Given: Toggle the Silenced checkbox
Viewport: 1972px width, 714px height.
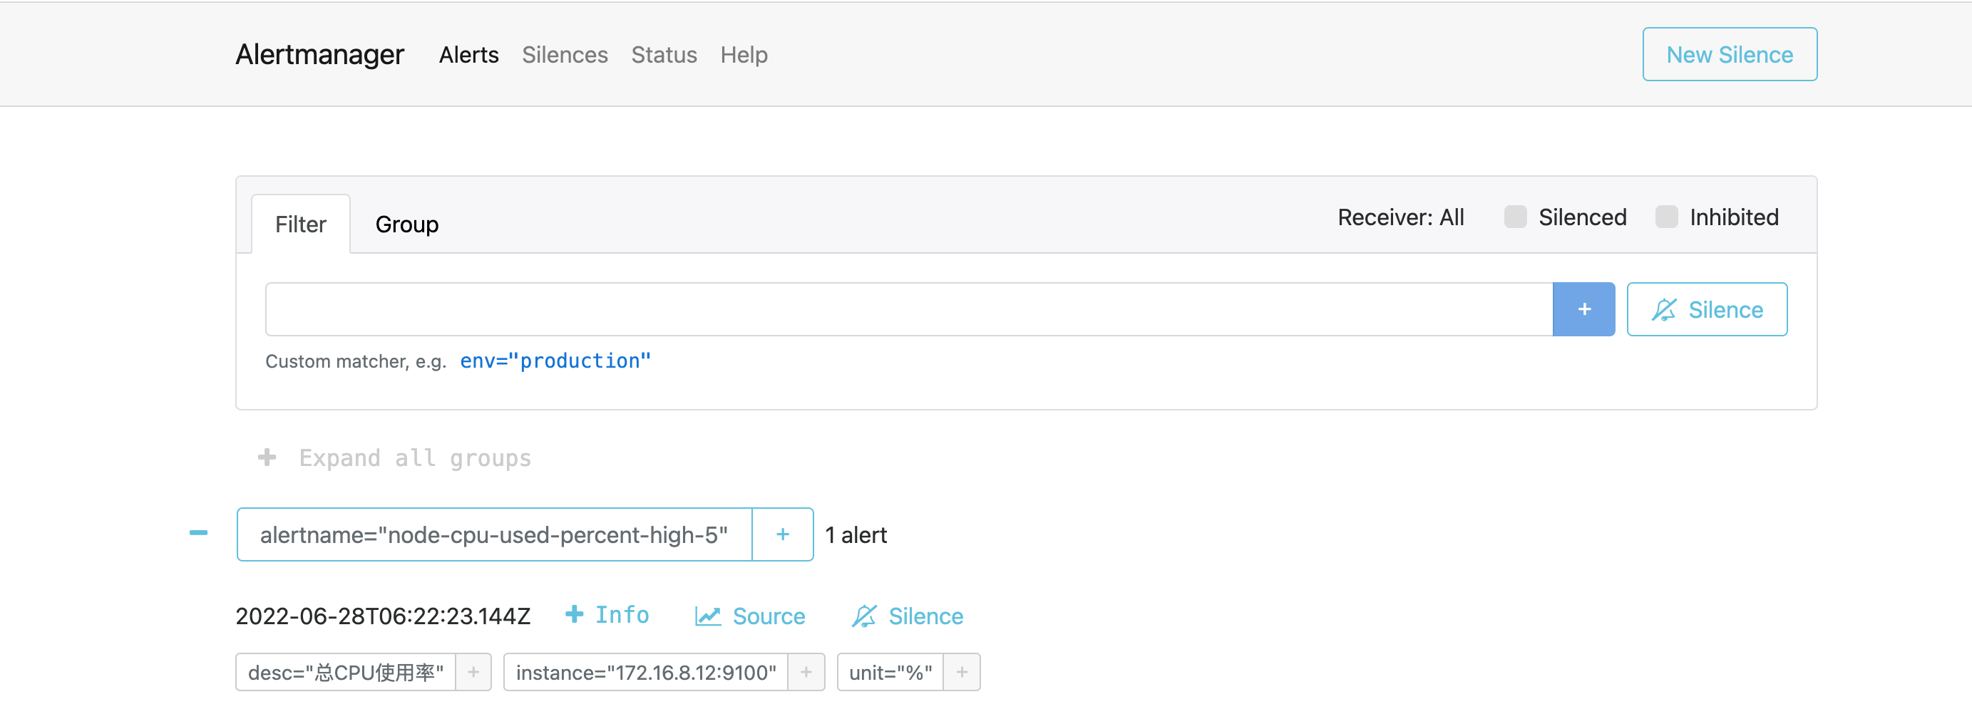Looking at the screenshot, I should 1515,217.
